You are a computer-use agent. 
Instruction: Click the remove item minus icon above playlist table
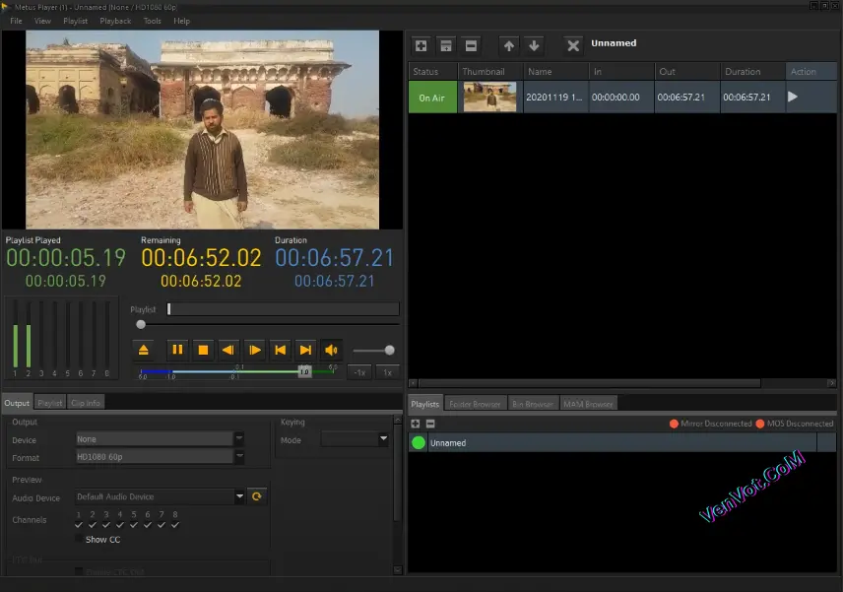pos(471,45)
